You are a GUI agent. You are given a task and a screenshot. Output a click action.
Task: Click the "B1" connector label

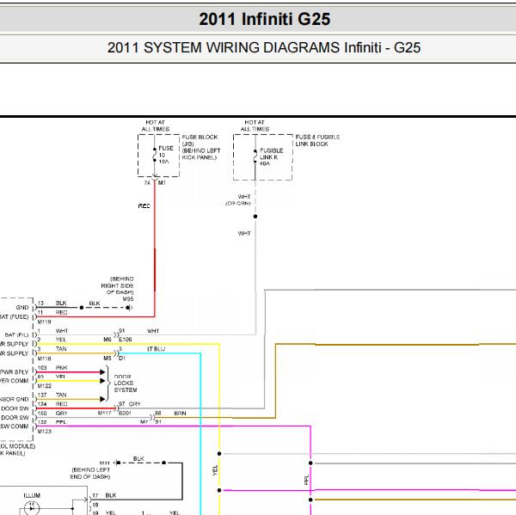pos(158,422)
